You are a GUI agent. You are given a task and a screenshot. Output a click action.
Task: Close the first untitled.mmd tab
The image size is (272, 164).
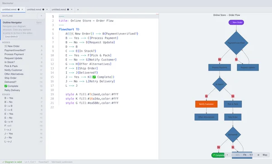[22, 9]
